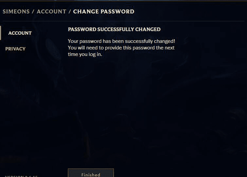Click the version number label
247x177 pixels.
(x=21, y=176)
